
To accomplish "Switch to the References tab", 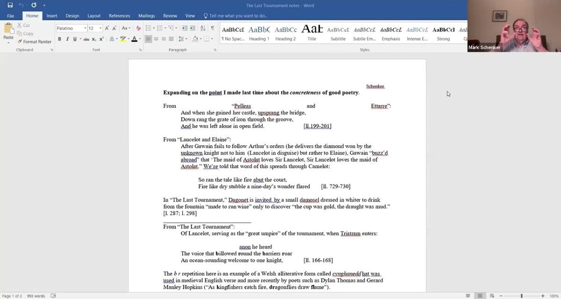I will [x=119, y=16].
